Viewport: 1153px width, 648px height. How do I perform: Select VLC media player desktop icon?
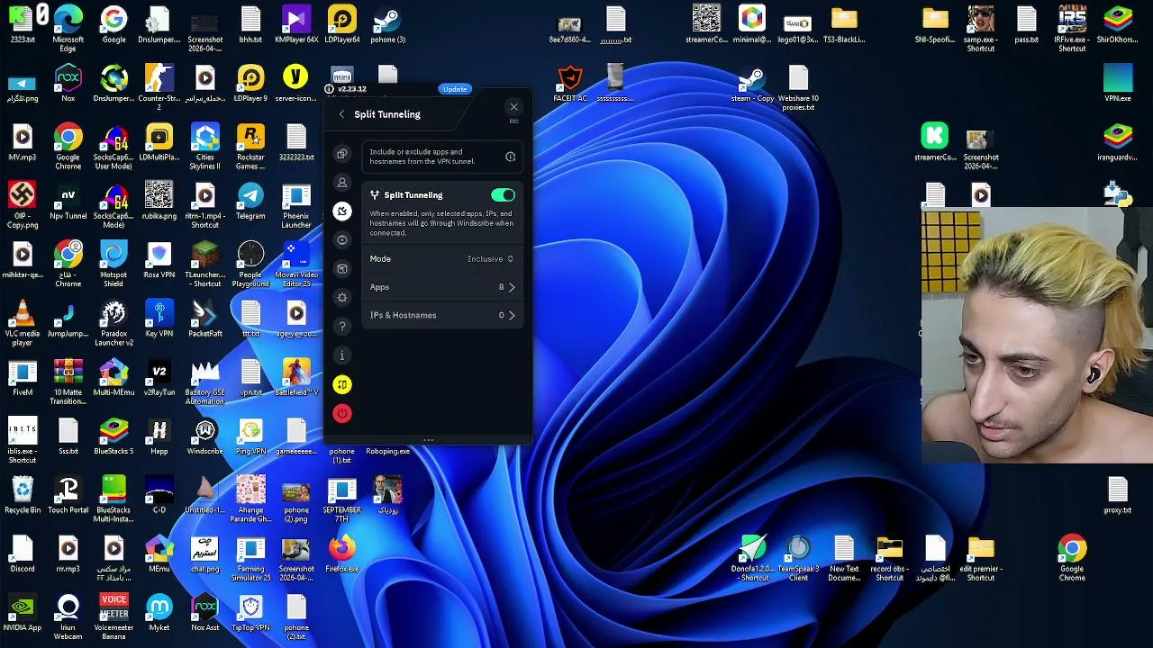pos(23,323)
